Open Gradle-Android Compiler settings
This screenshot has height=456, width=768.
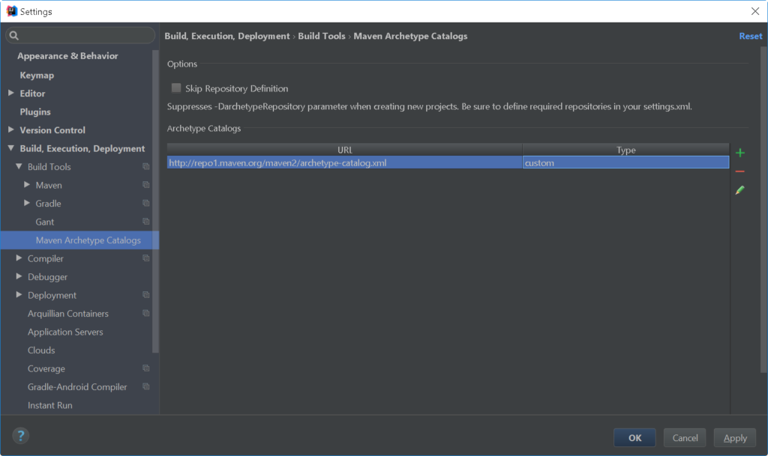[77, 387]
